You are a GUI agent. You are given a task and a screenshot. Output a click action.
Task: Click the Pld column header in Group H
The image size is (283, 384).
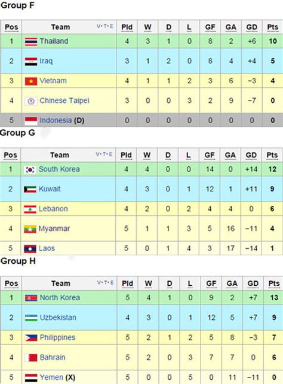tap(127, 284)
